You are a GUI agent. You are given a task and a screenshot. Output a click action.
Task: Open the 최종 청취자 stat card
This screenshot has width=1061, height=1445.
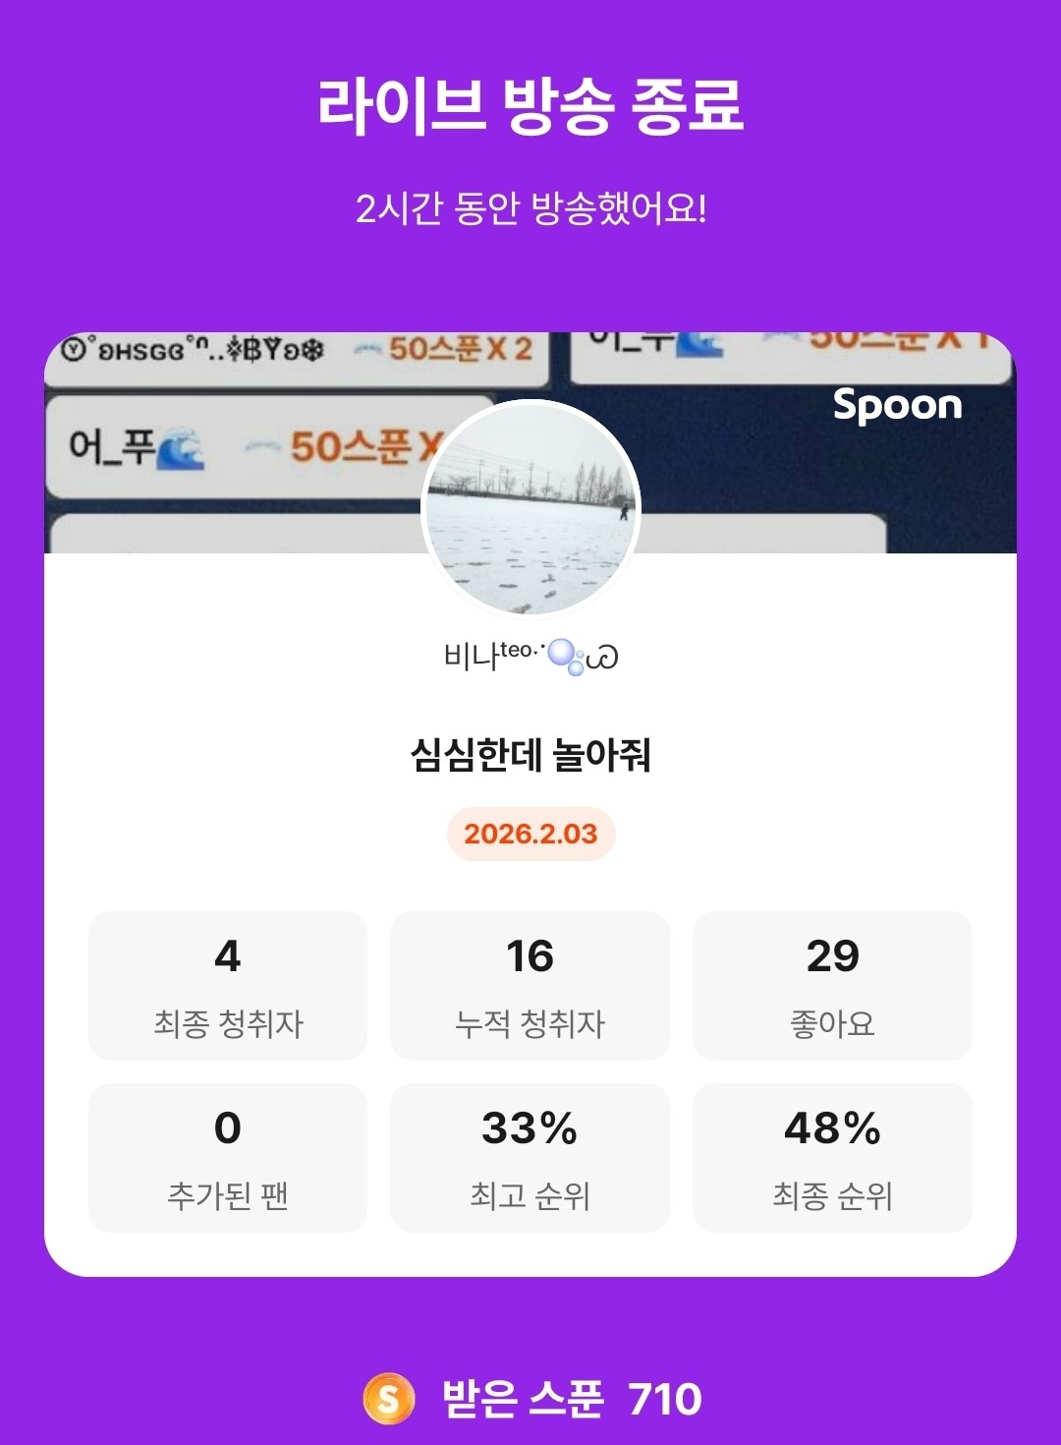click(x=228, y=985)
